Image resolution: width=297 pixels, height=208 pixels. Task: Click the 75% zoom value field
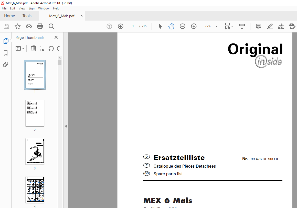(208, 26)
